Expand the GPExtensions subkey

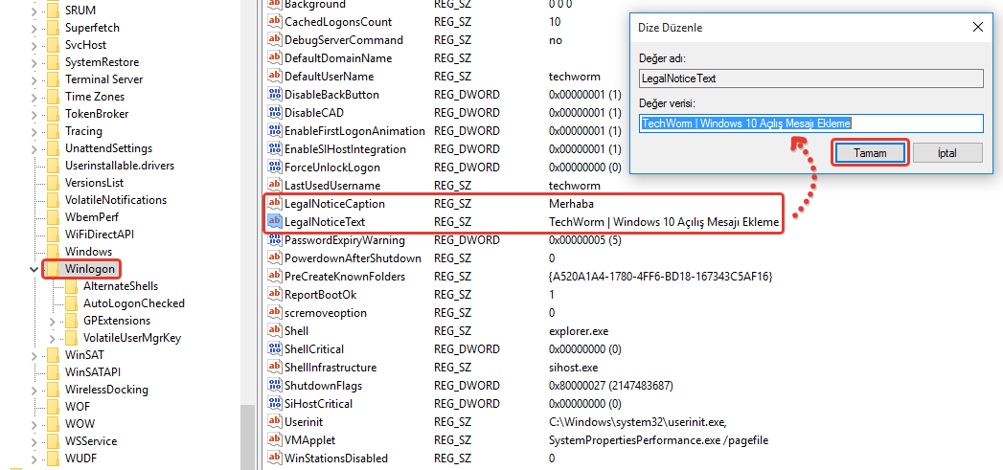coord(53,321)
